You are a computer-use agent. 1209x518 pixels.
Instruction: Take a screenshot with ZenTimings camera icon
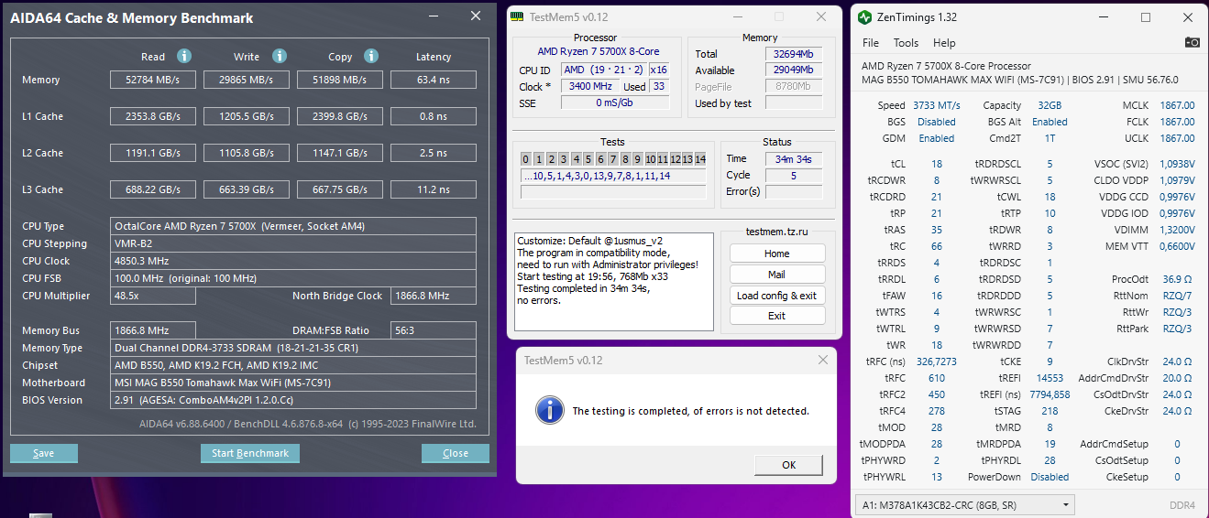tap(1192, 42)
